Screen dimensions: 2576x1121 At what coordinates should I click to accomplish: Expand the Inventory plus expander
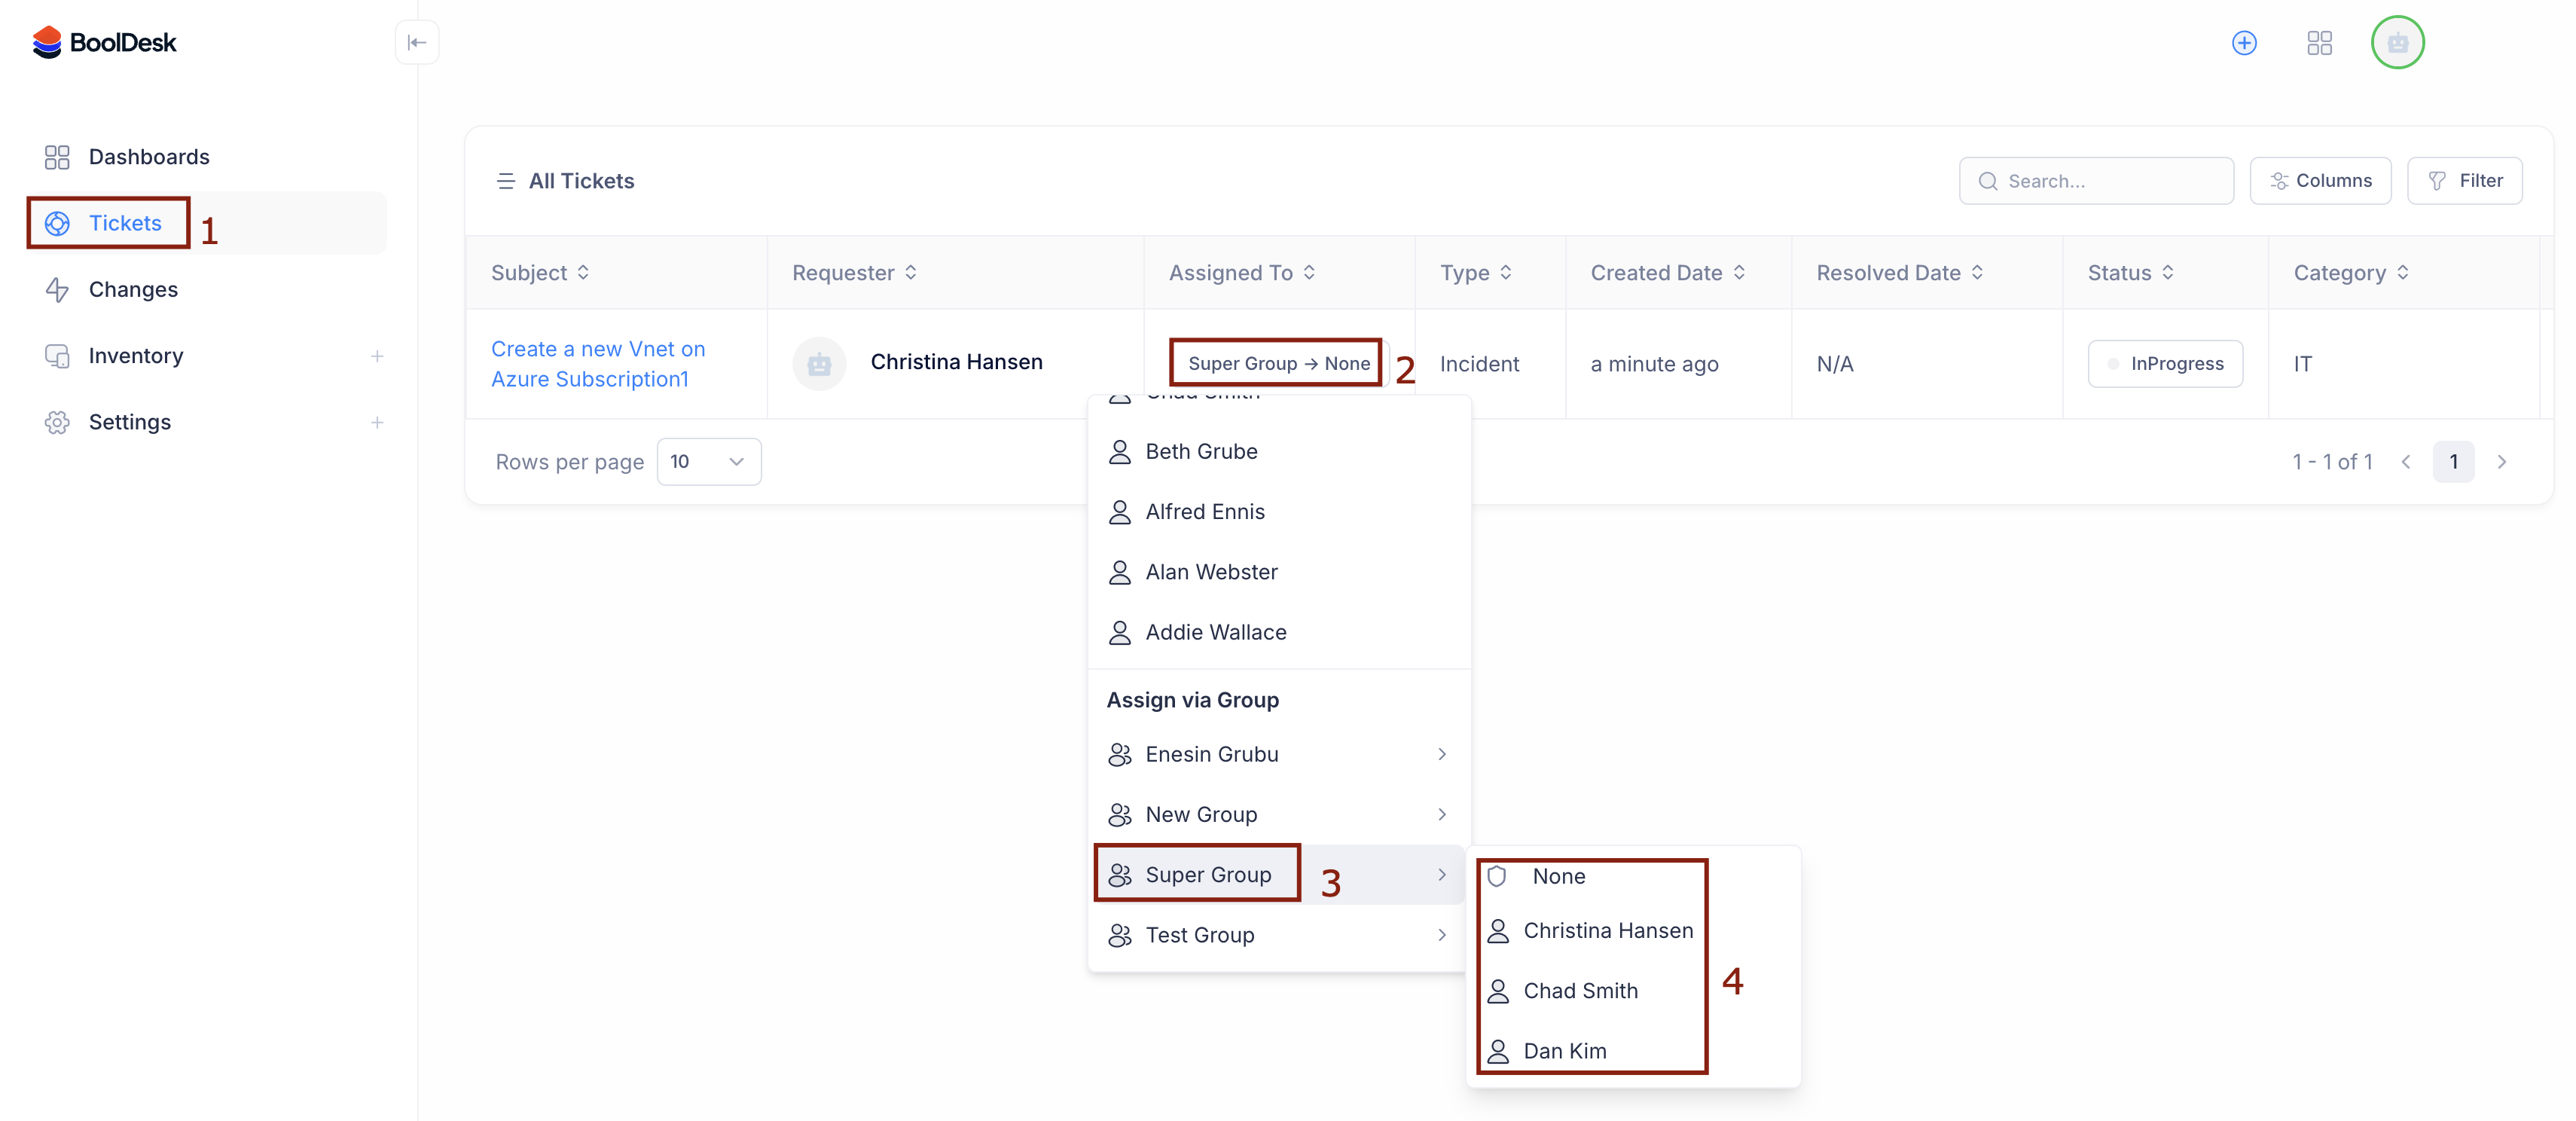[x=377, y=356]
